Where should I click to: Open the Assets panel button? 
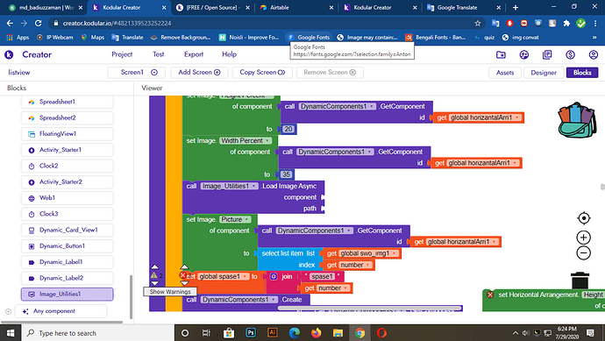click(x=505, y=73)
